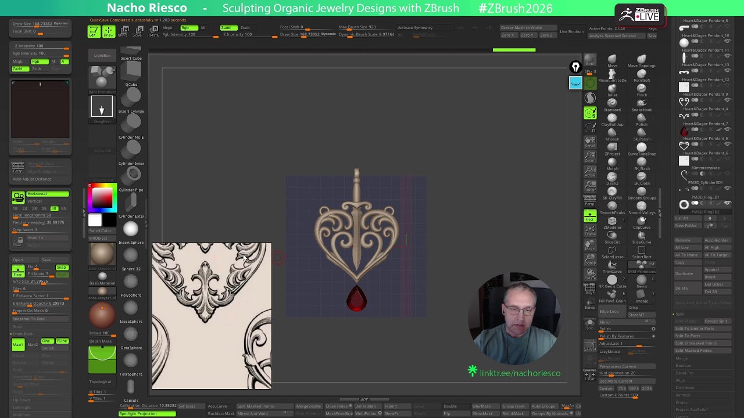The height and width of the screenshot is (418, 744).
Task: Select the SelectLasso brush
Action: (612, 252)
